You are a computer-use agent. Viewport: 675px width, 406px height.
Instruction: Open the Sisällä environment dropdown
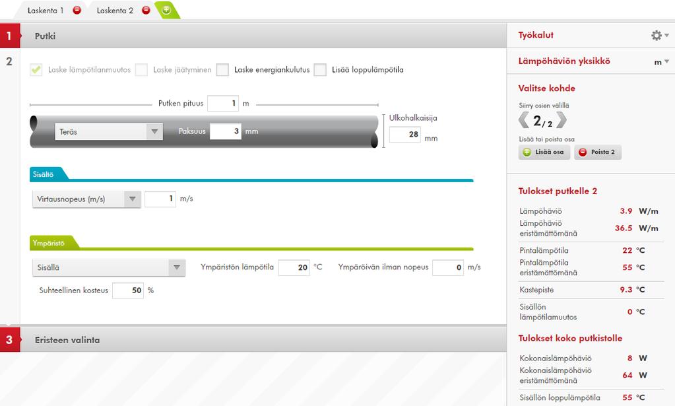click(109, 267)
